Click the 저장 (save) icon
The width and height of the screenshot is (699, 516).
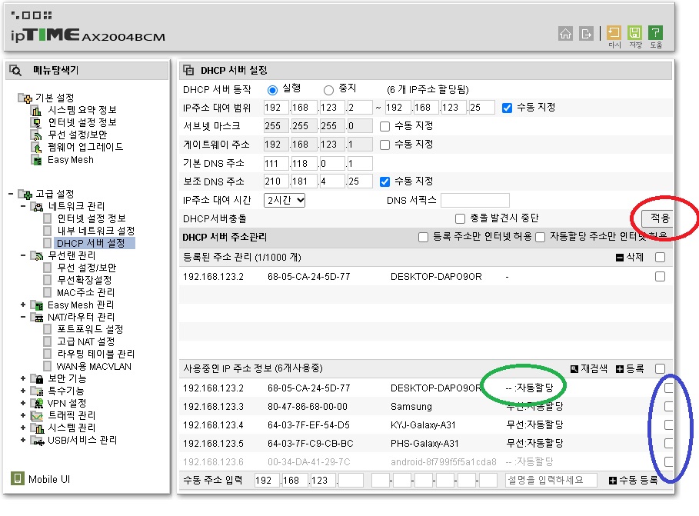click(x=635, y=32)
